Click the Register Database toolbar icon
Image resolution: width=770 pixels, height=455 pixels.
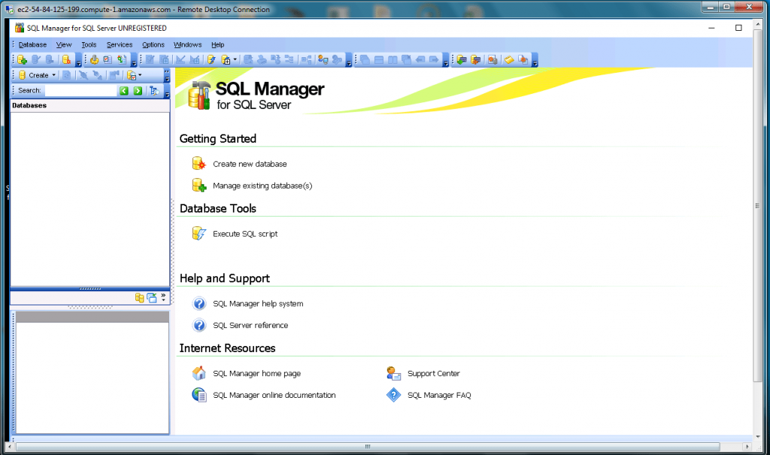pos(20,59)
